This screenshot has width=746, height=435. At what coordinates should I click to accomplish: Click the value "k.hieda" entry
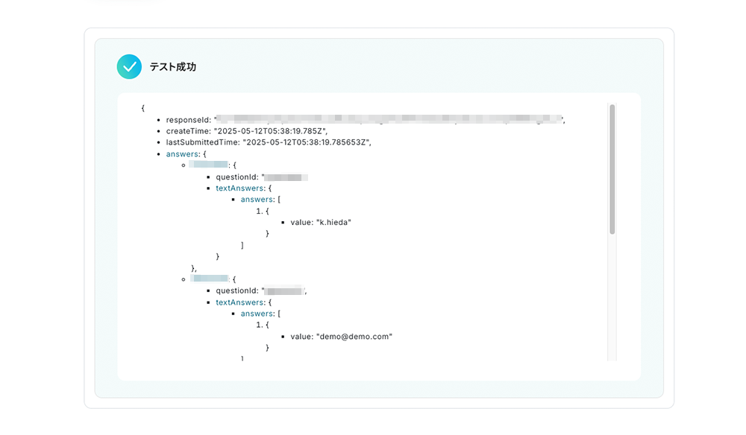point(321,222)
